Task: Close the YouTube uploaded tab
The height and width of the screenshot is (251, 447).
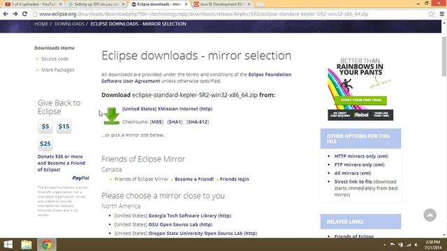Action: (x=60, y=4)
